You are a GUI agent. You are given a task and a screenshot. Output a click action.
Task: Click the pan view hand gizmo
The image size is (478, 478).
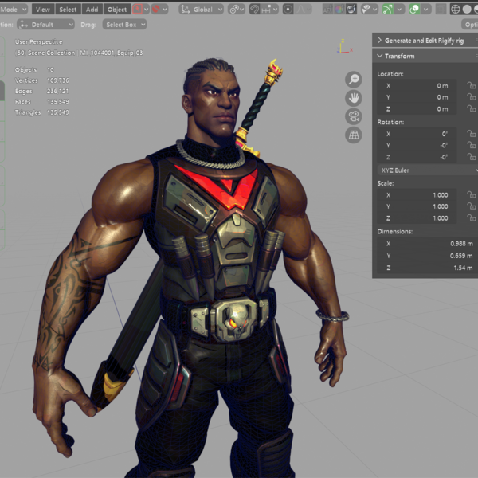point(353,98)
